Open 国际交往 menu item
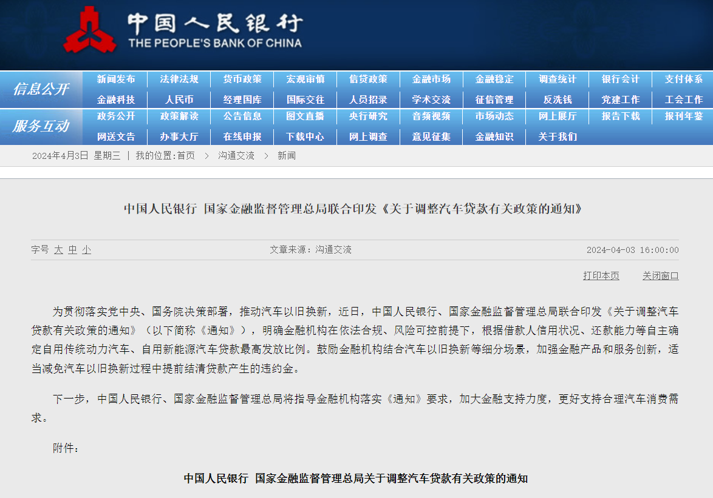Viewport: 713px width, 498px height. [x=305, y=100]
